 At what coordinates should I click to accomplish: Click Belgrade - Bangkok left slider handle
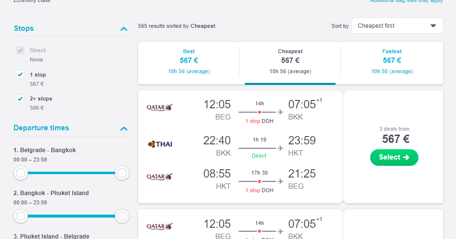coord(20,173)
